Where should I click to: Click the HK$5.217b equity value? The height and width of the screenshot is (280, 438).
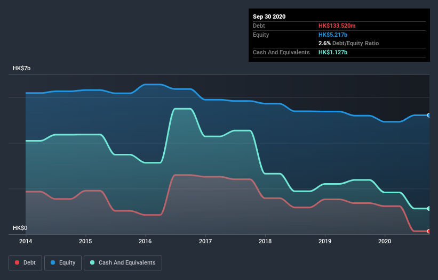click(333, 35)
